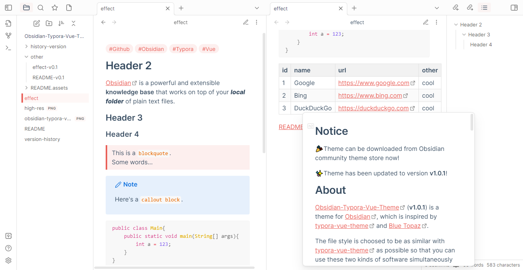Add new tab in left group
Image resolution: width=523 pixels, height=270 pixels.
click(181, 8)
